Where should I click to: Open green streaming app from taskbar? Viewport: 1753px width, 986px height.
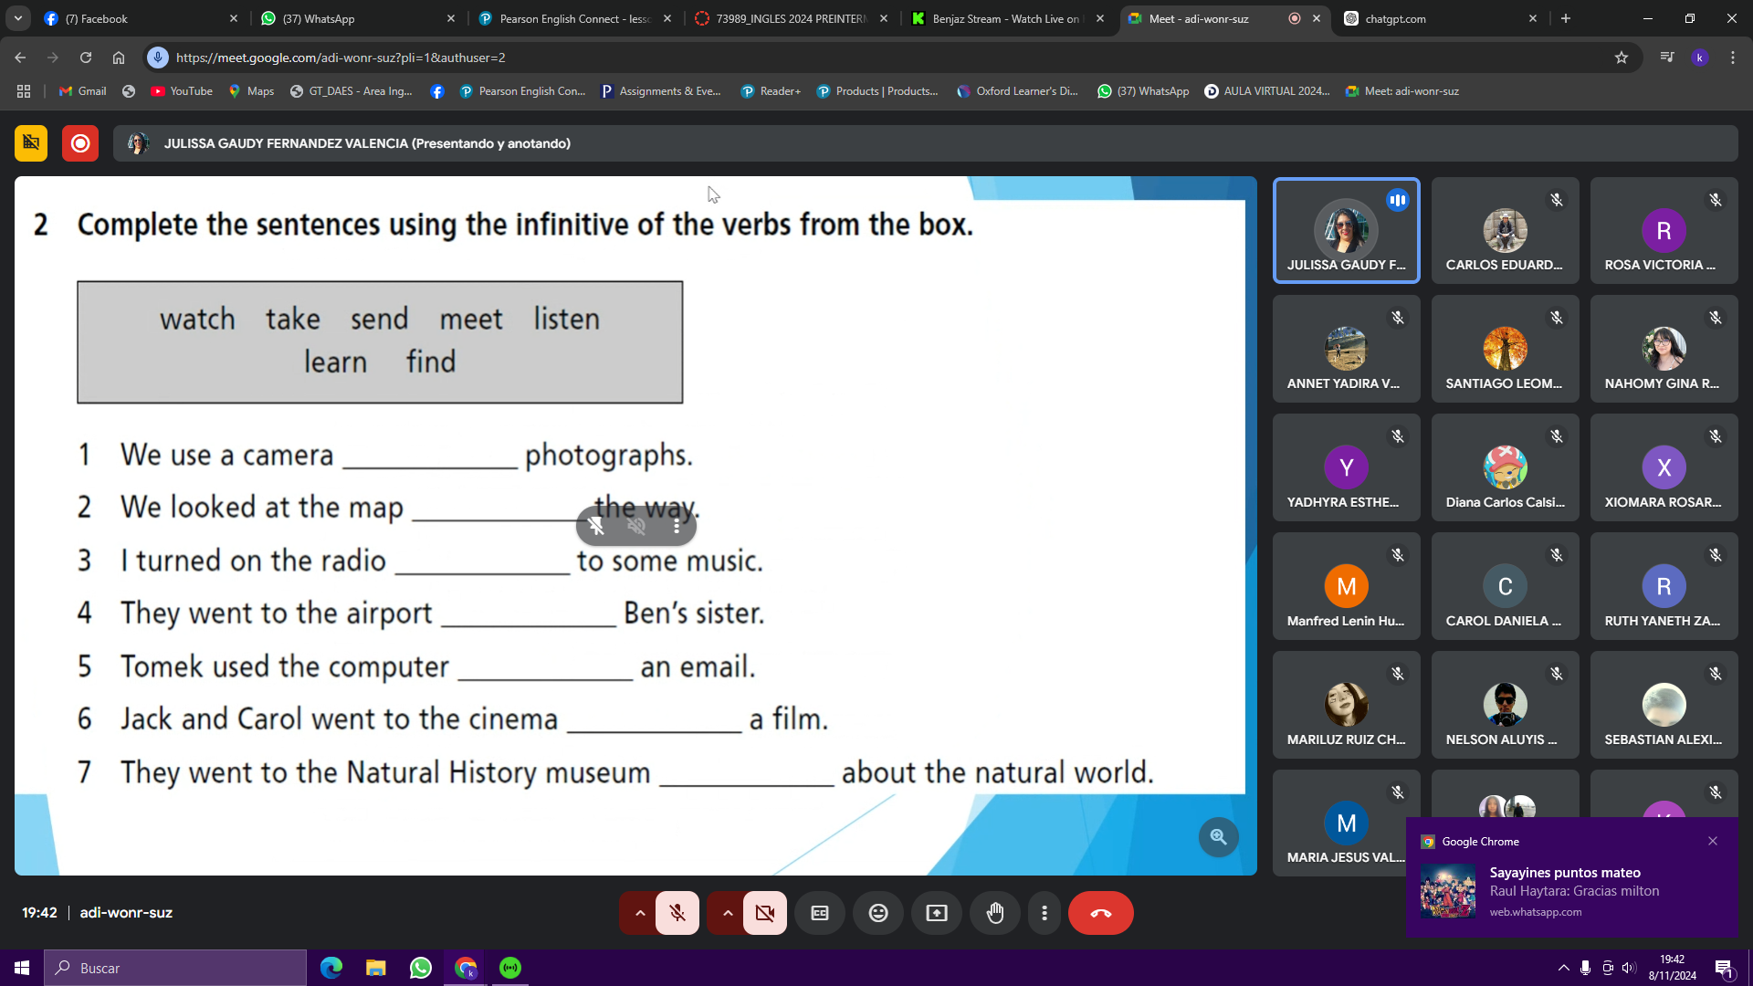pyautogui.click(x=510, y=968)
